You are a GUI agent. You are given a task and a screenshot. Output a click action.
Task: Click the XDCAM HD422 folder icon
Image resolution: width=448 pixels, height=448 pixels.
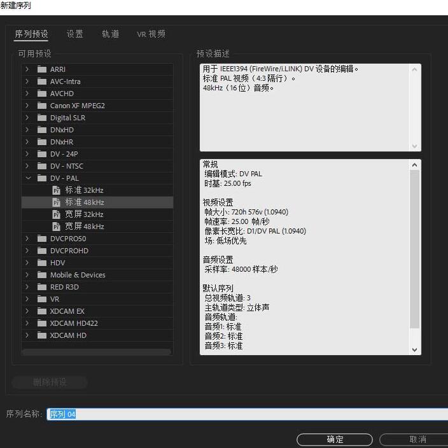click(x=42, y=323)
